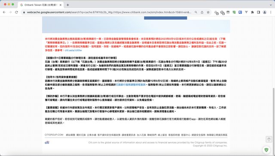Open a new browser tab
Screen dimensions: 275x156
[x=68, y=5]
